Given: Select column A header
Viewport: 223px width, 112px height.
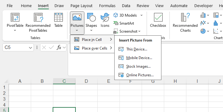Looking at the screenshot, I should point(20,81).
